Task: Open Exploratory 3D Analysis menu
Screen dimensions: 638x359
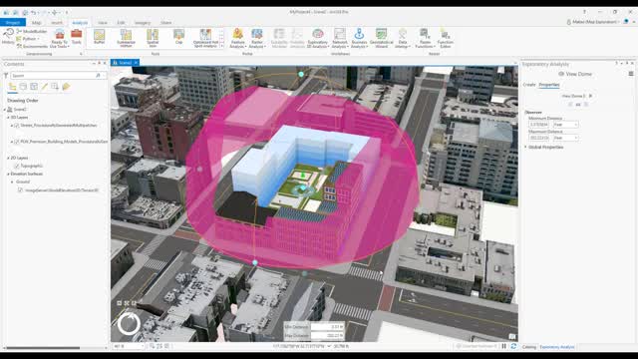Action: click(317, 38)
